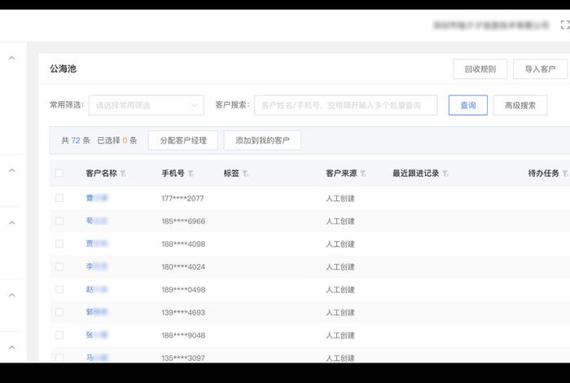Click phone number 186****9048
Viewport: 570px width, 383px height.
click(183, 336)
